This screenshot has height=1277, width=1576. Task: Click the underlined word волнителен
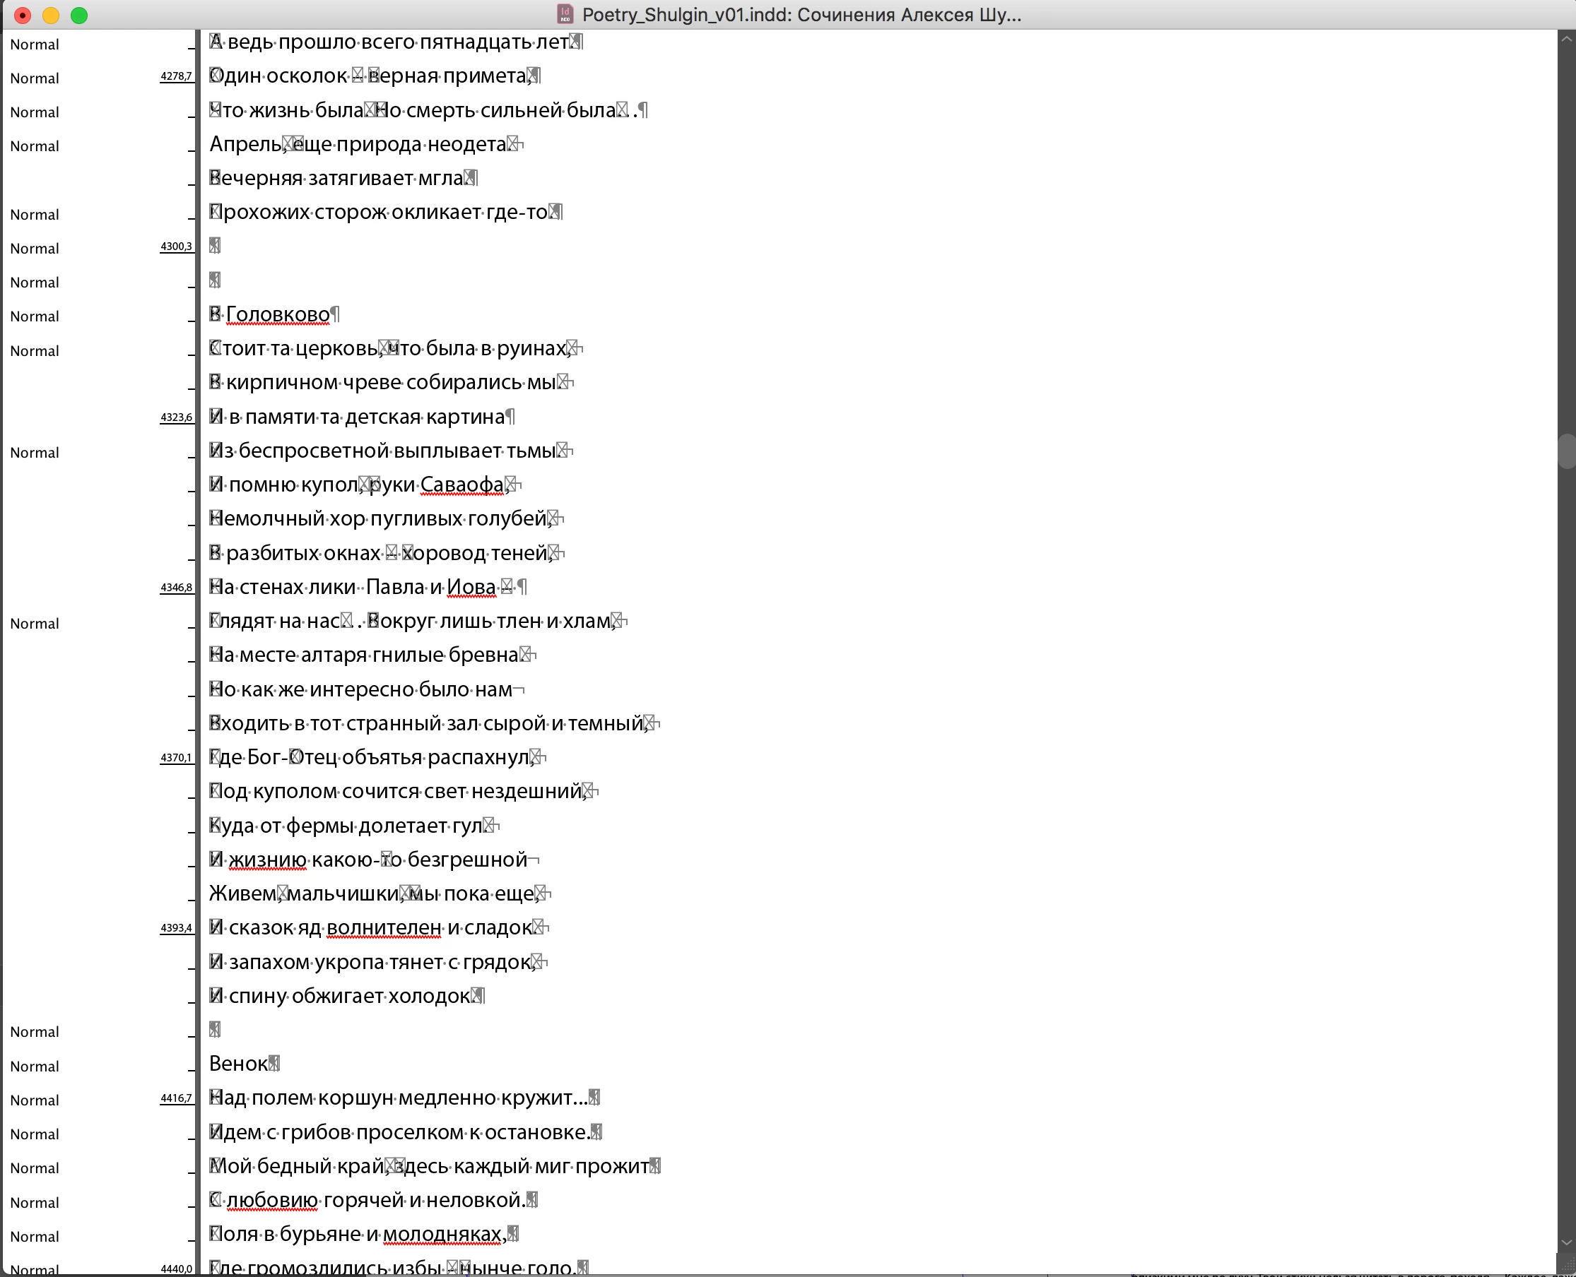point(384,927)
